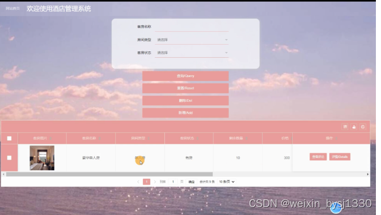Viewport: 381px width, 215px height.
Task: Click the 重置/Reset button
Action: pyautogui.click(x=185, y=88)
